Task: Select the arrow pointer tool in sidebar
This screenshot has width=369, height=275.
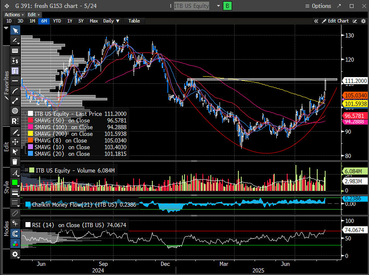Action: point(15,30)
